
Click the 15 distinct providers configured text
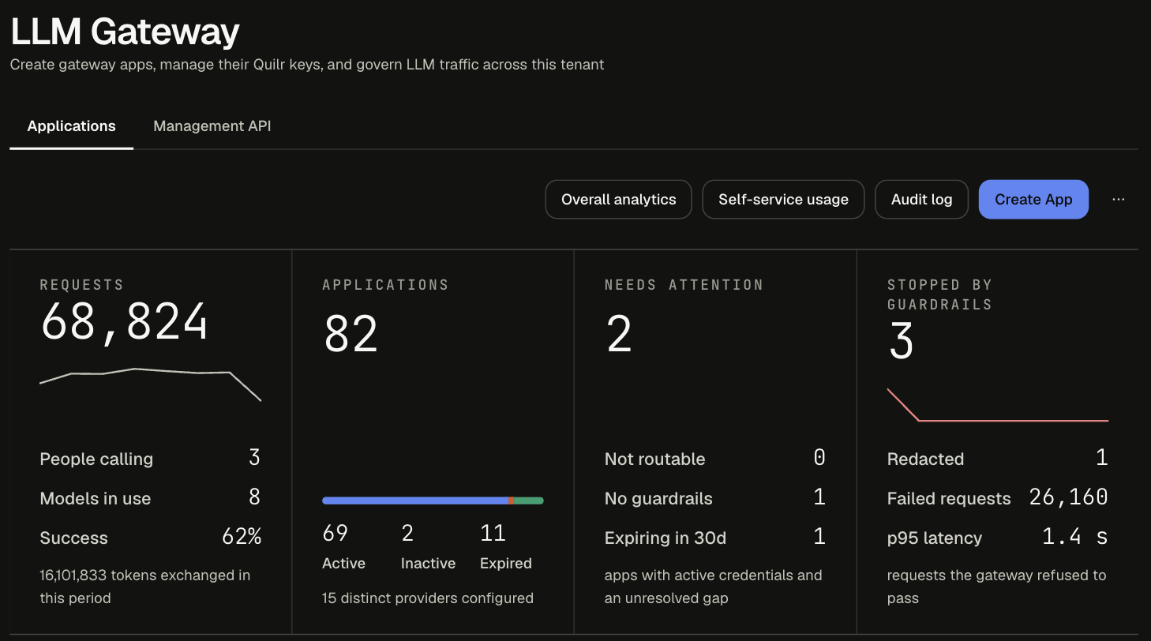tap(428, 598)
